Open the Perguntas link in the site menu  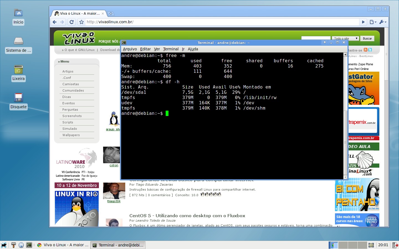tap(70, 110)
